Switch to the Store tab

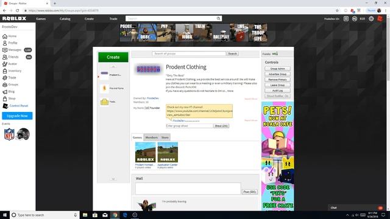pos(165,137)
